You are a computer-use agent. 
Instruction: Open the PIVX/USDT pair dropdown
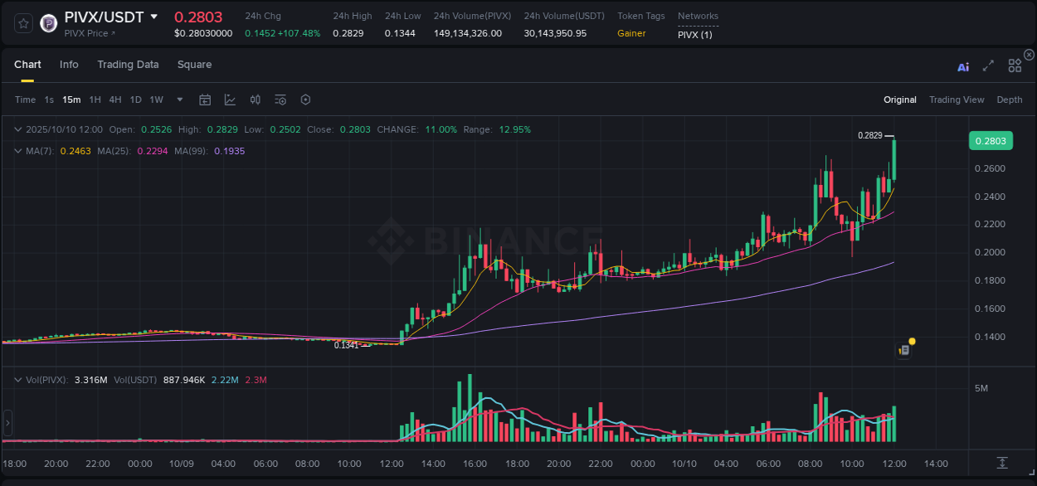(x=154, y=16)
